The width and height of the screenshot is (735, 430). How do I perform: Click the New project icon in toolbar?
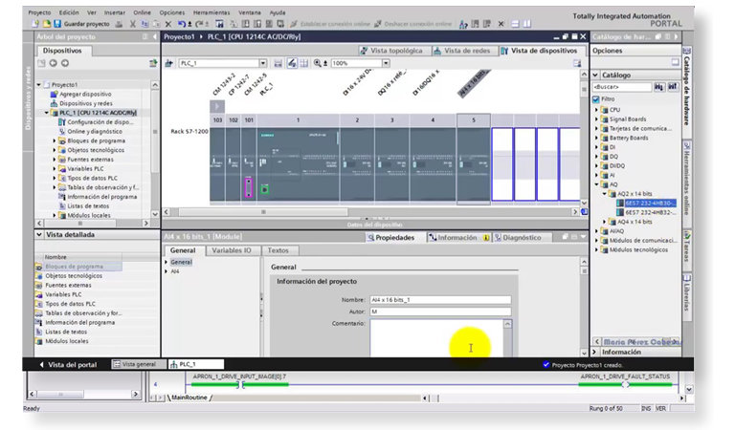(x=35, y=24)
